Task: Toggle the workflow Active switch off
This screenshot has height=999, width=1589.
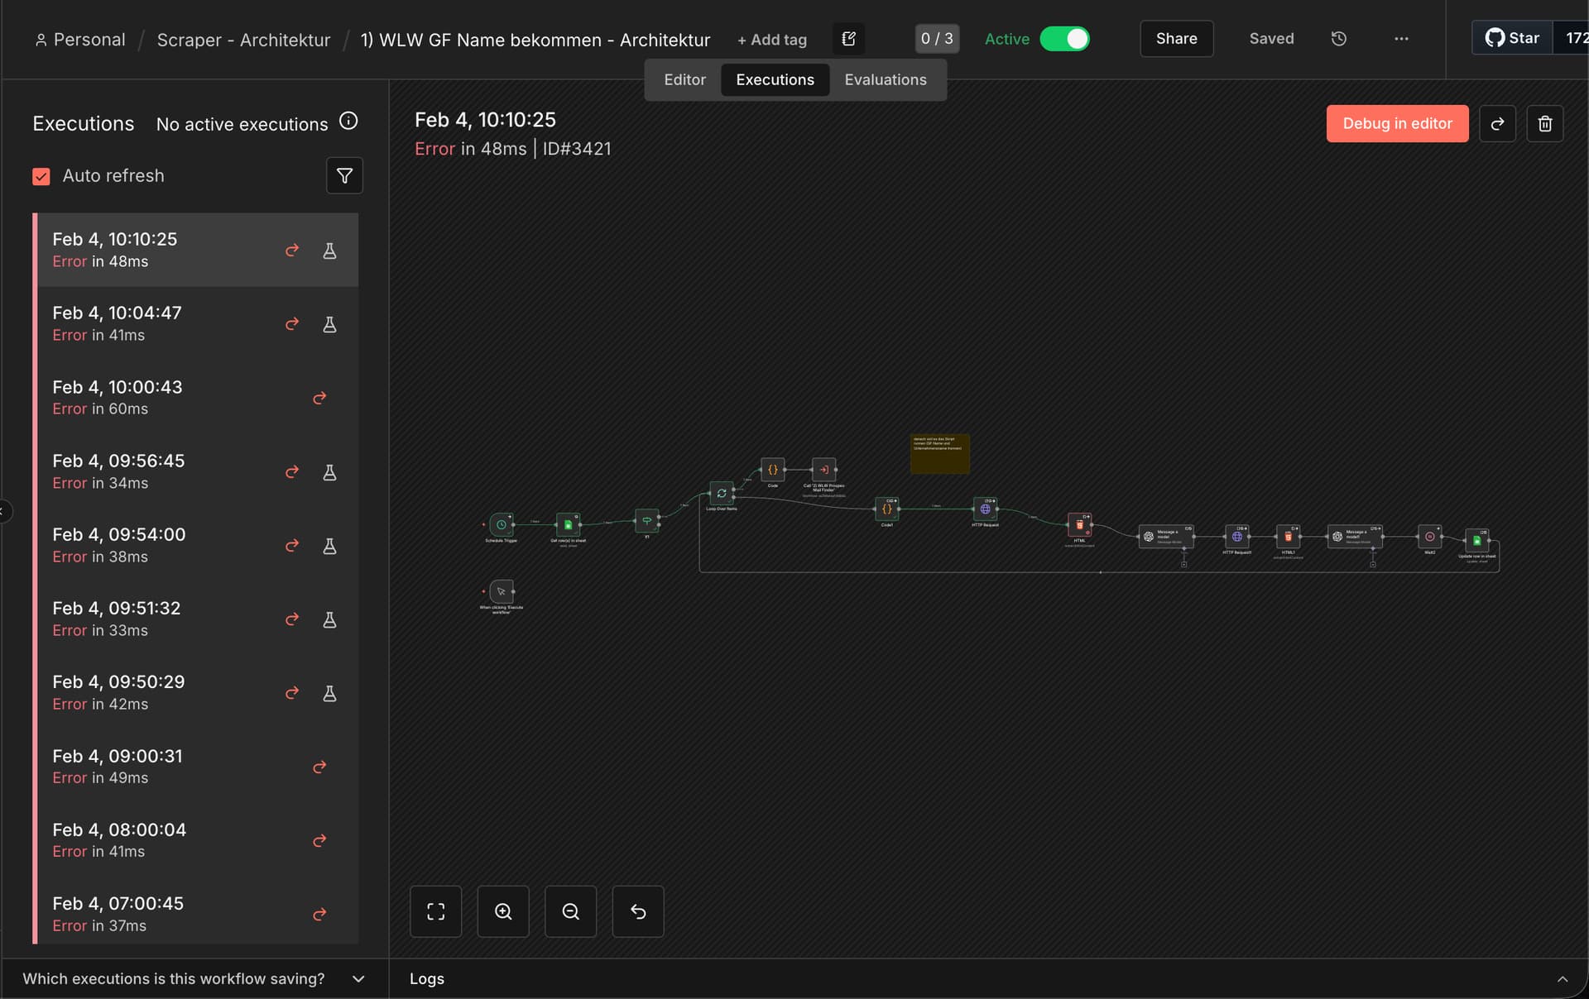Action: pos(1064,39)
